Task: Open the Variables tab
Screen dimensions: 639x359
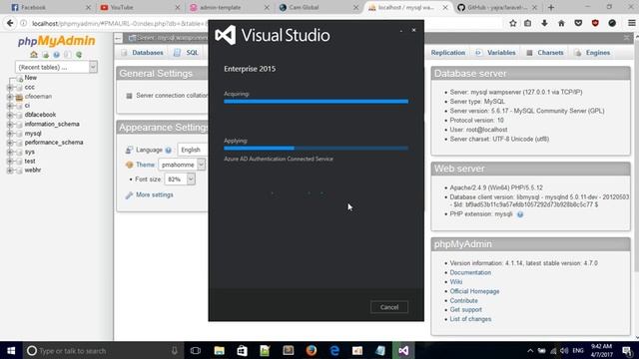Action: pyautogui.click(x=495, y=53)
